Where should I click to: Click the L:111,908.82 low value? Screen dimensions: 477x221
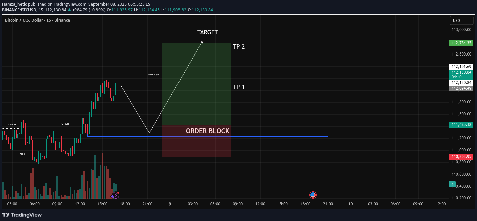[x=173, y=10]
